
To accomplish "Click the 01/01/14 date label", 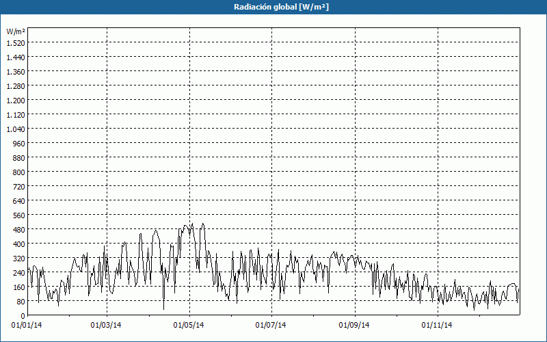I will tap(27, 326).
